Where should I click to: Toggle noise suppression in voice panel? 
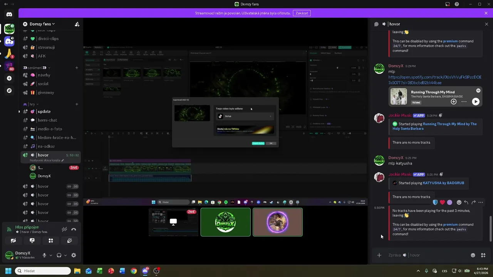tap(64, 229)
